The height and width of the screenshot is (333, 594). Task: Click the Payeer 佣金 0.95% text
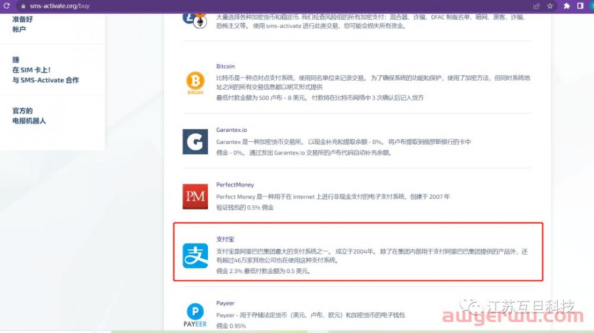point(231,326)
